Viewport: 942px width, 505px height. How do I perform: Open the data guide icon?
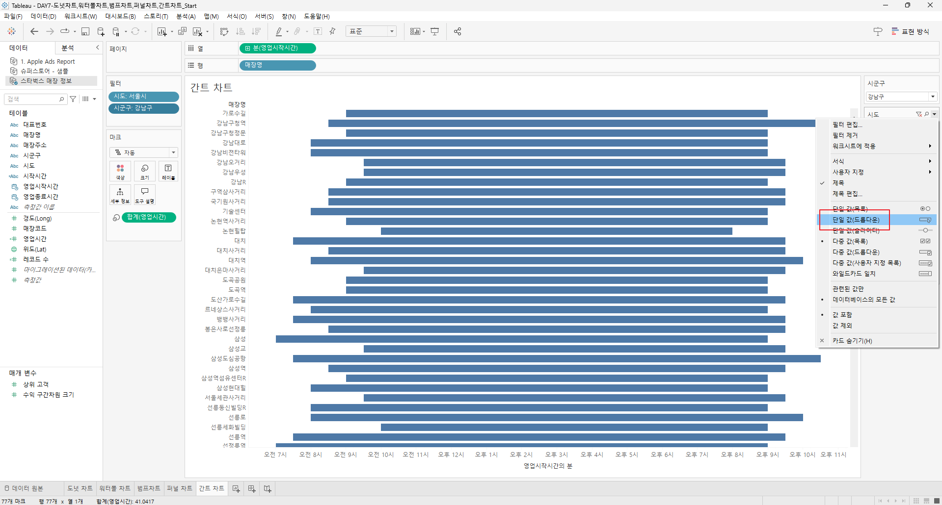coord(878,31)
